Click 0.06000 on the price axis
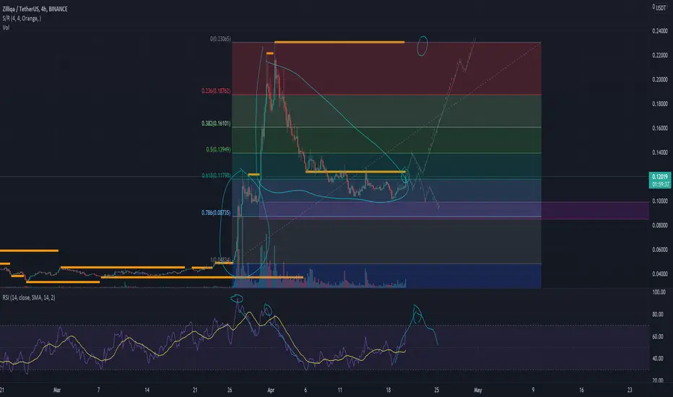Viewport: 673px width, 397px height. click(x=660, y=250)
